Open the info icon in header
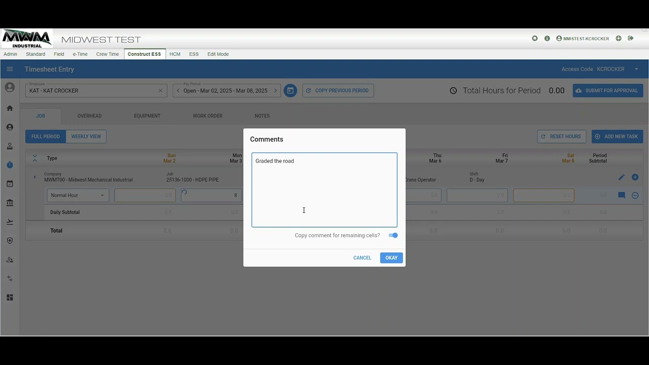 point(547,39)
